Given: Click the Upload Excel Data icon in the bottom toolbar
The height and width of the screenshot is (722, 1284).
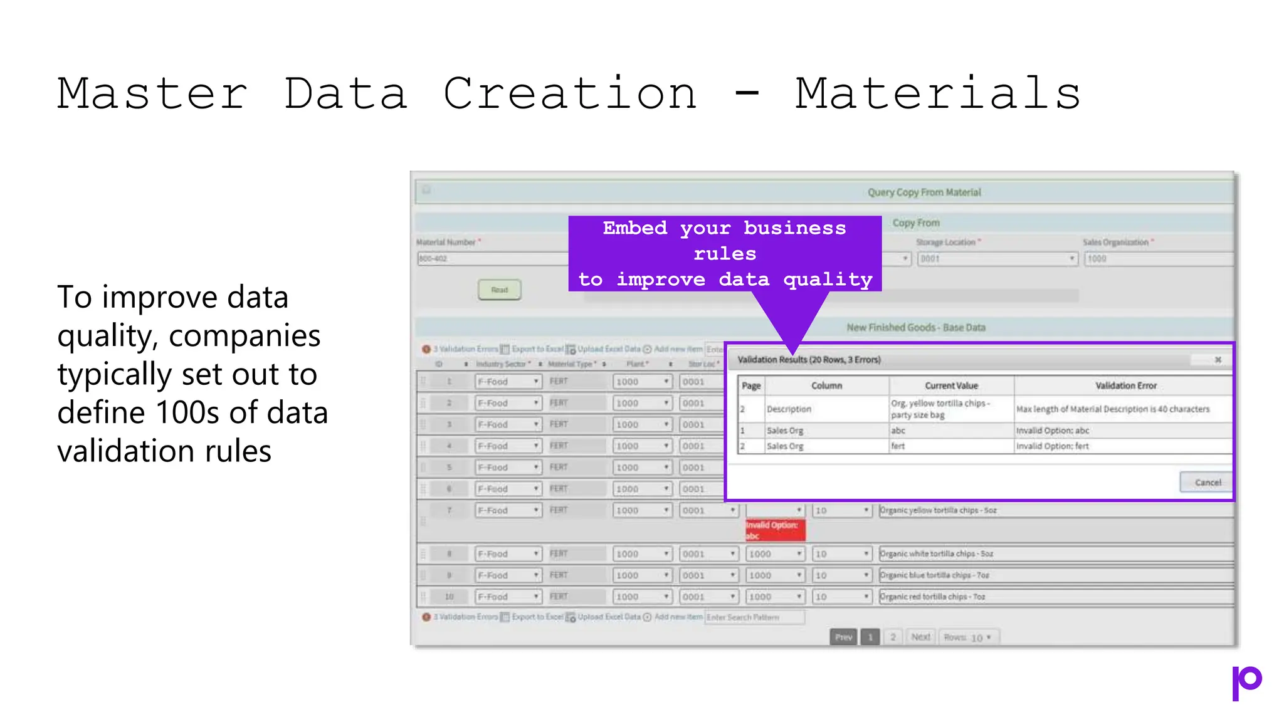Looking at the screenshot, I should 571,617.
